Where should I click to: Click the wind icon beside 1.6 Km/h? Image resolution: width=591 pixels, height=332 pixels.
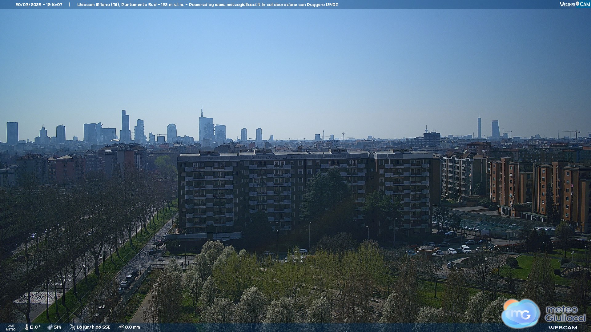coord(72,327)
